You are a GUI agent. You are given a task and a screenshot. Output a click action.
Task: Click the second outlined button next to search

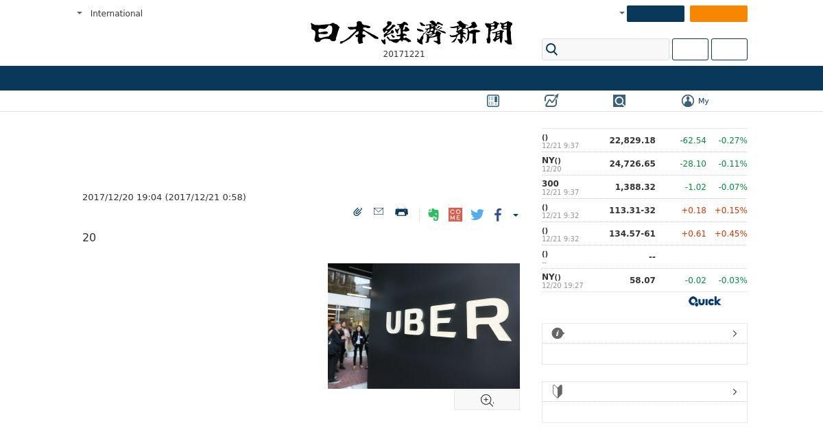coord(729,49)
